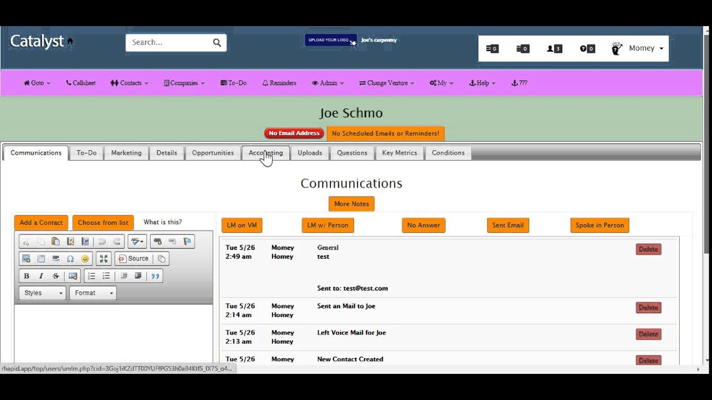Click the head question mark avatar icon

point(617,49)
